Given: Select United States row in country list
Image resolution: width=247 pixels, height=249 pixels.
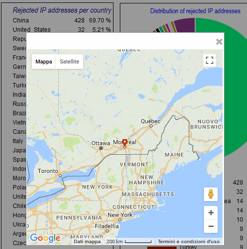Looking at the screenshot, I should coord(62,30).
